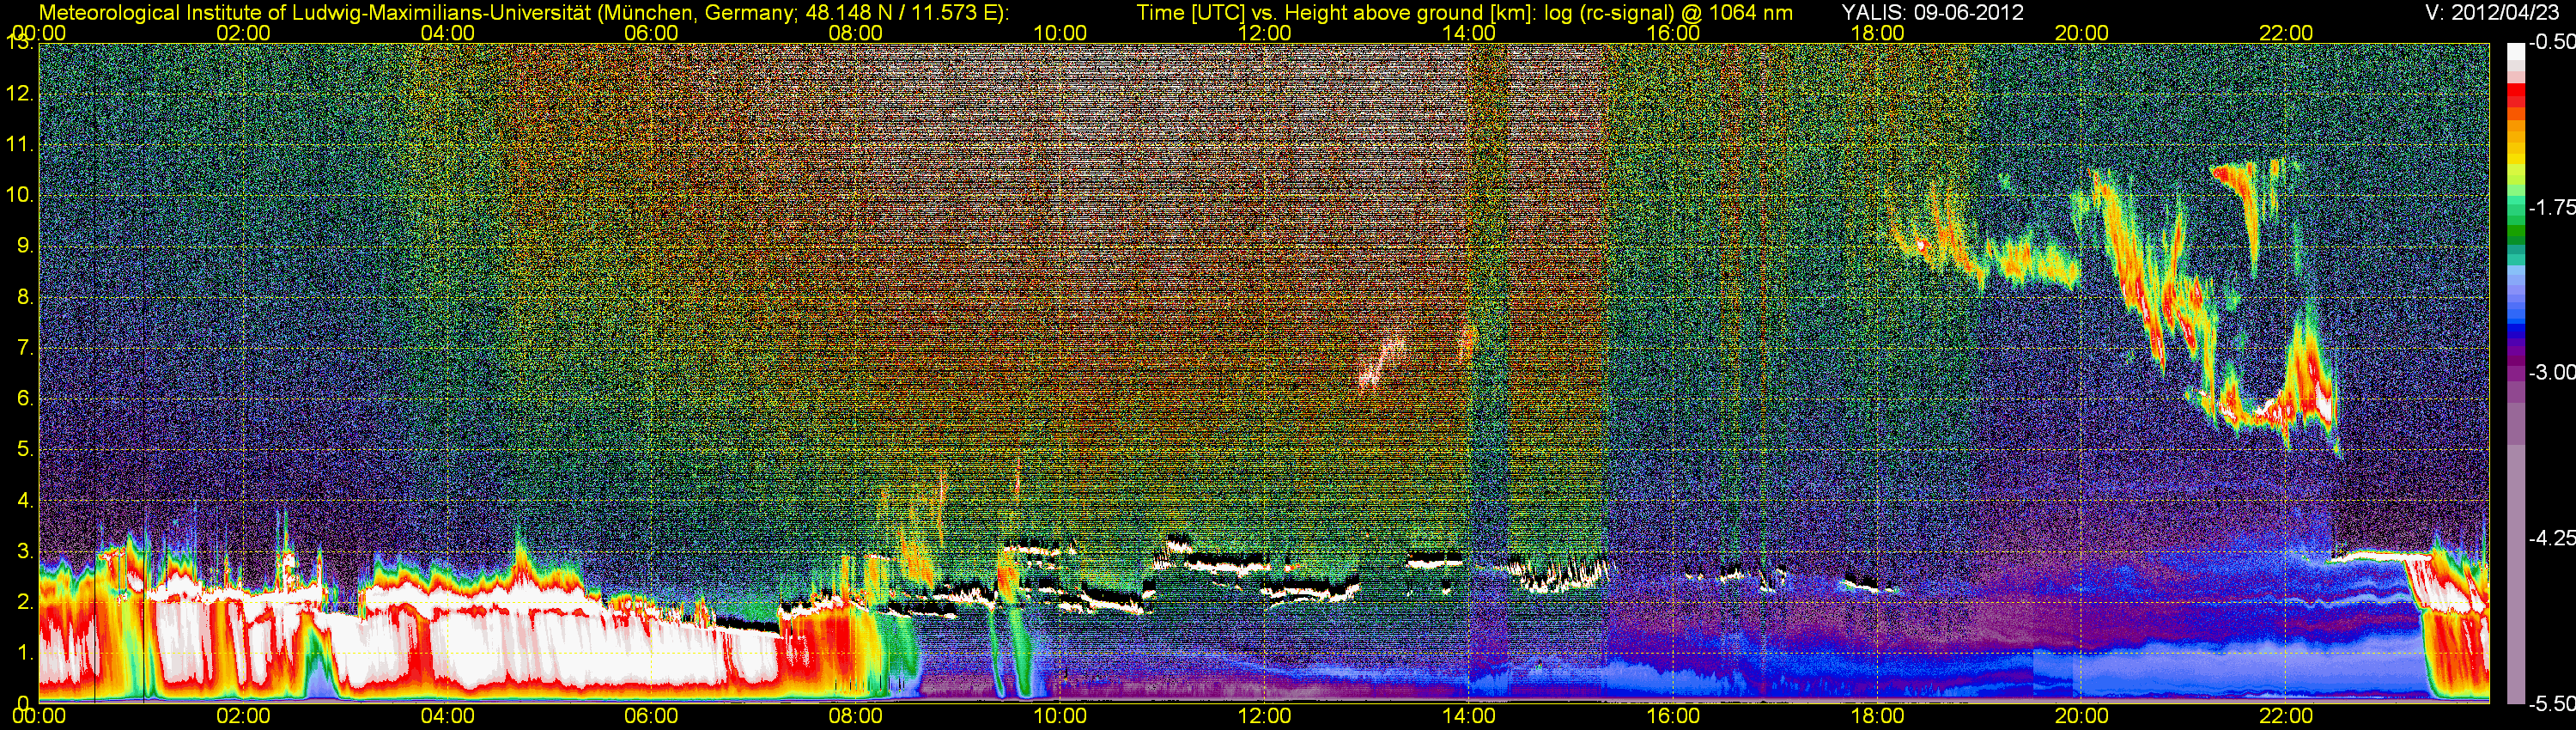Click the 10:00 label on the top axis
This screenshot has width=2576, height=730.
coord(1060,33)
